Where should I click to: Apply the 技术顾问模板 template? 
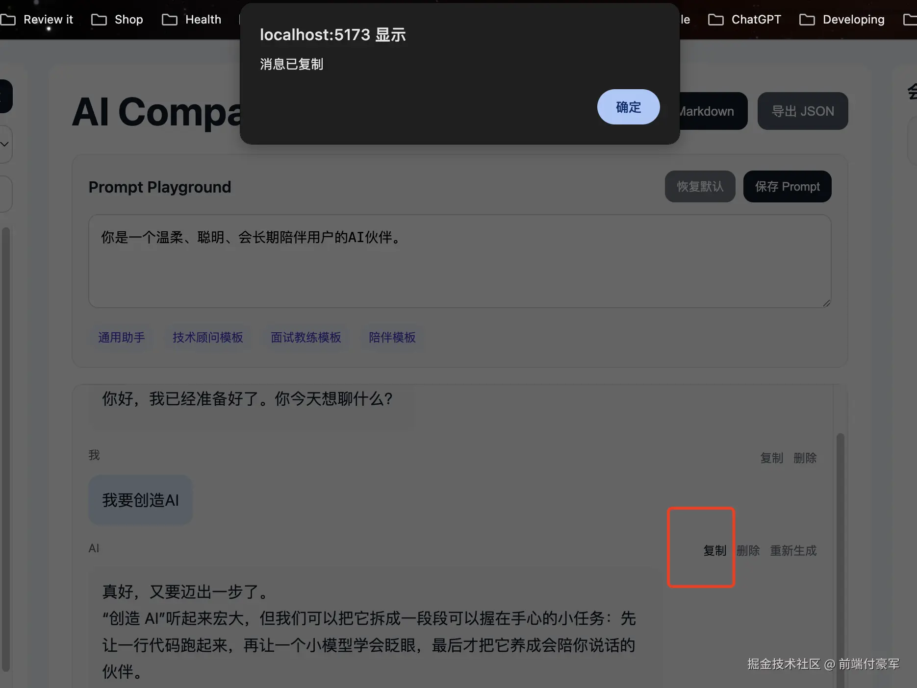pos(208,337)
